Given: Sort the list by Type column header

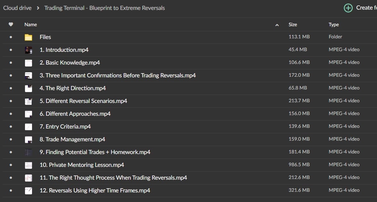Looking at the screenshot, I should click(333, 25).
